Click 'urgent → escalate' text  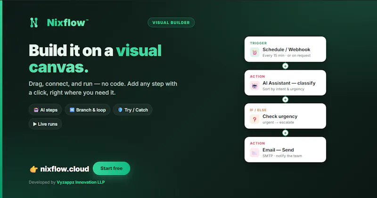(x=278, y=123)
